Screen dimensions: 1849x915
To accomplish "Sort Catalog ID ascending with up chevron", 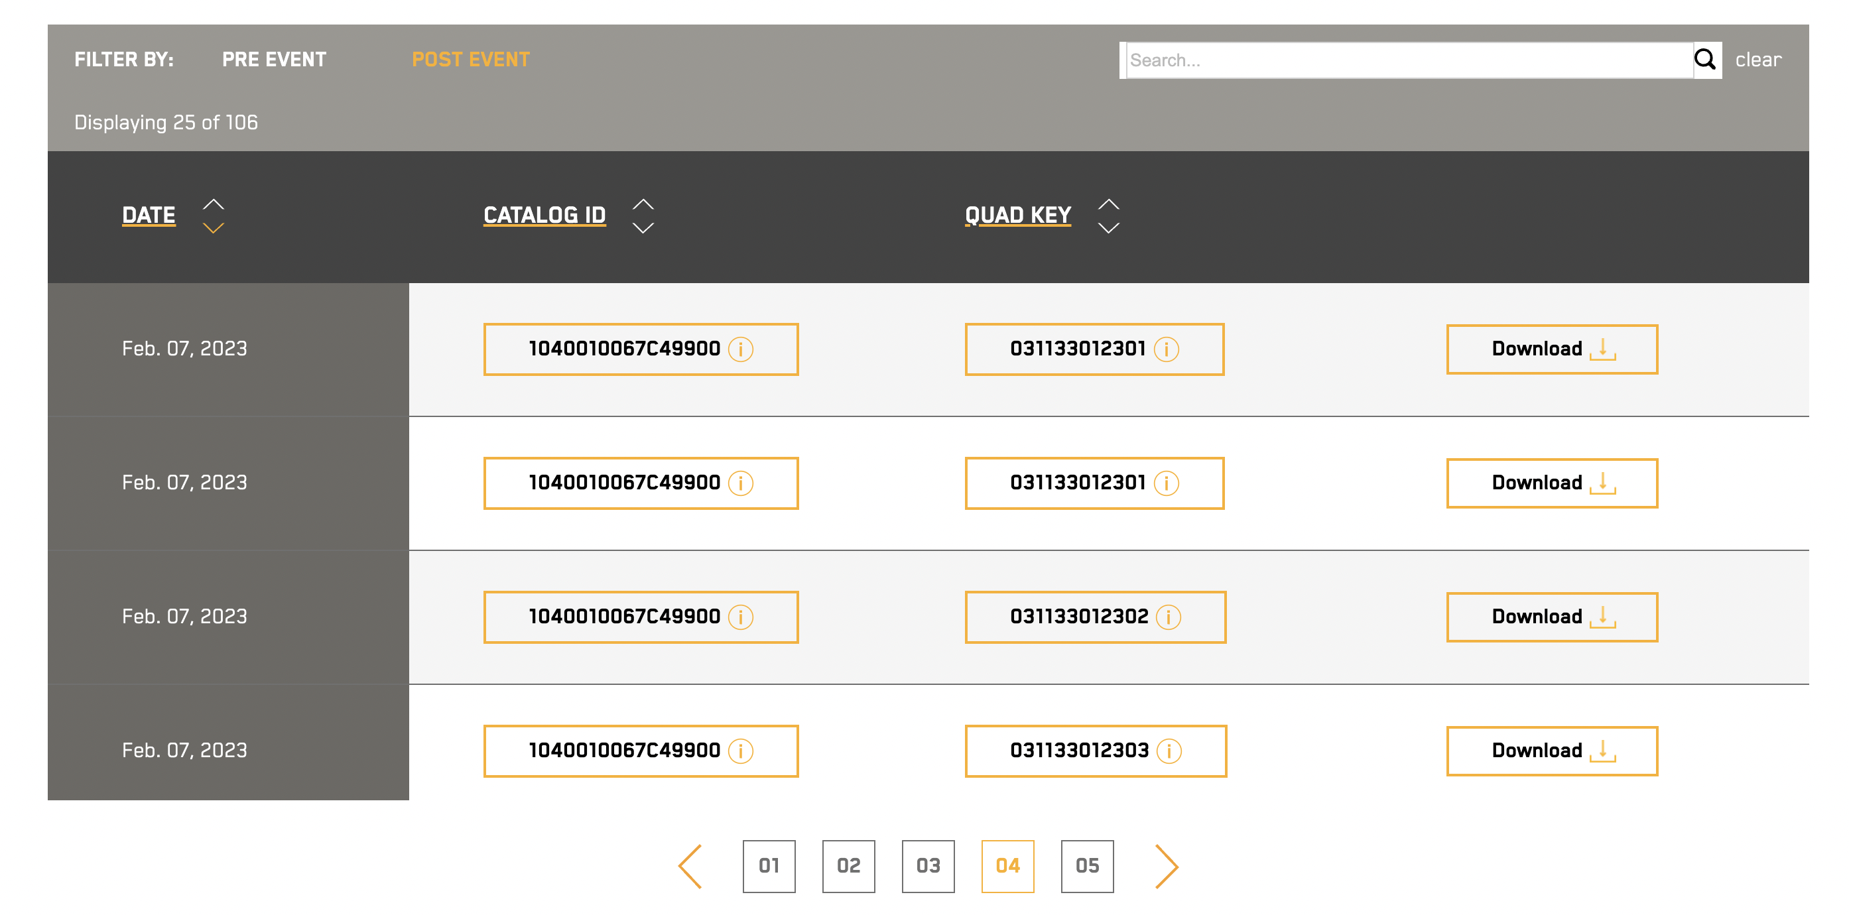I will tap(643, 204).
